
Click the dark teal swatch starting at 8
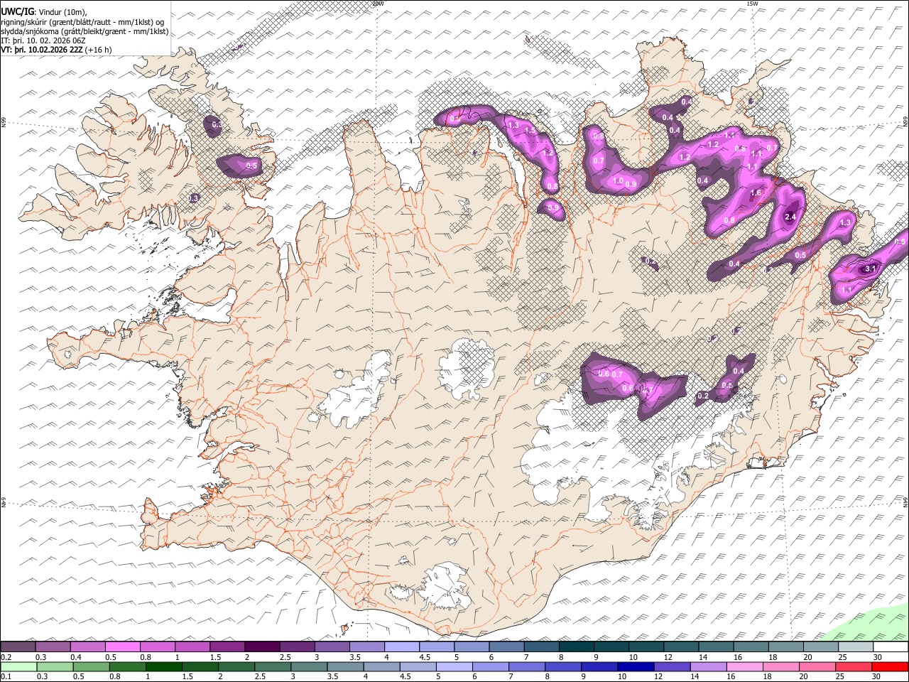click(x=577, y=646)
